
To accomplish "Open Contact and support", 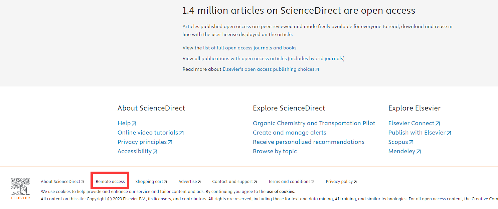I will 234,182.
